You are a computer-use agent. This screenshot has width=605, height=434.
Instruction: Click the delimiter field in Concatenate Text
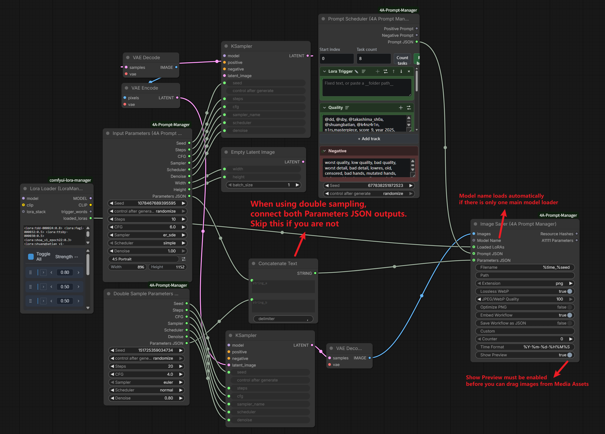pos(283,319)
